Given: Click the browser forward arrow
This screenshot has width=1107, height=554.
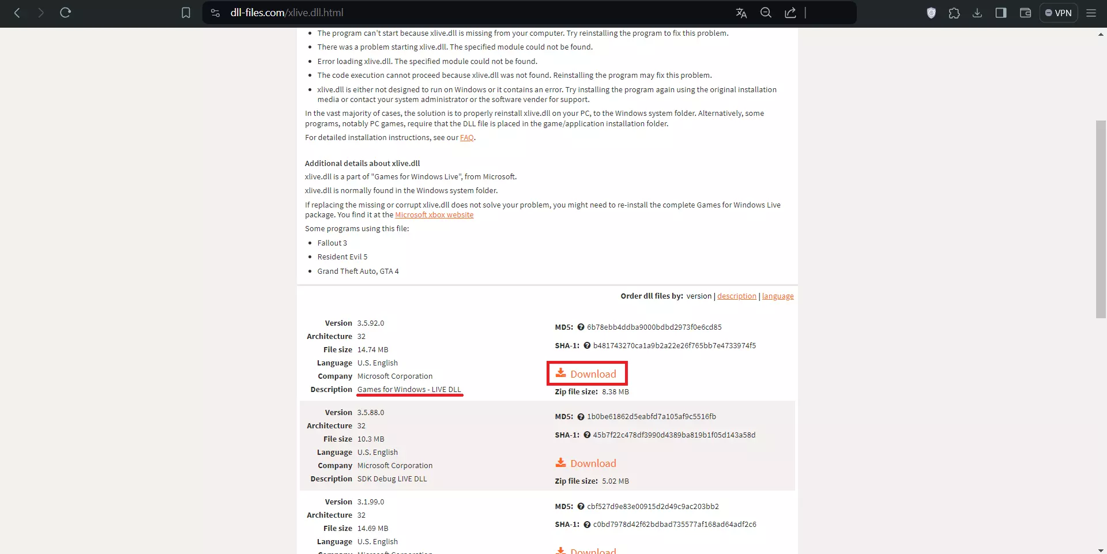Looking at the screenshot, I should click(x=40, y=13).
